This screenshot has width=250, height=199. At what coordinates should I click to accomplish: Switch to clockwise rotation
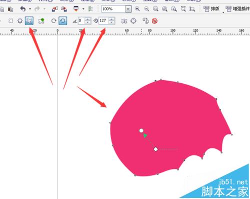click(x=53, y=21)
